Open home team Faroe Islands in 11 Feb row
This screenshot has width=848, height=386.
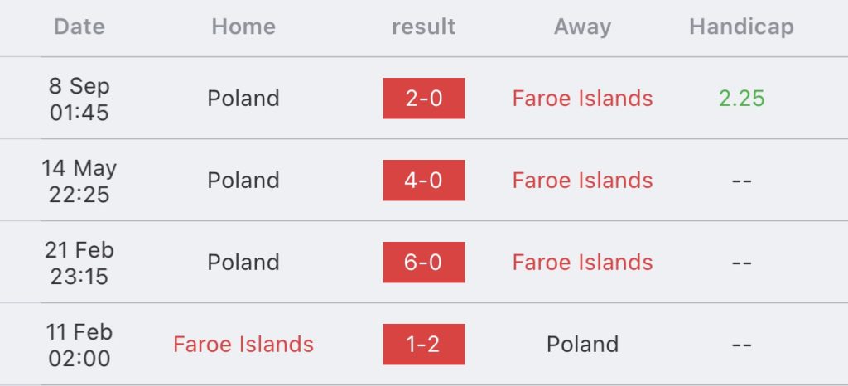[243, 345]
